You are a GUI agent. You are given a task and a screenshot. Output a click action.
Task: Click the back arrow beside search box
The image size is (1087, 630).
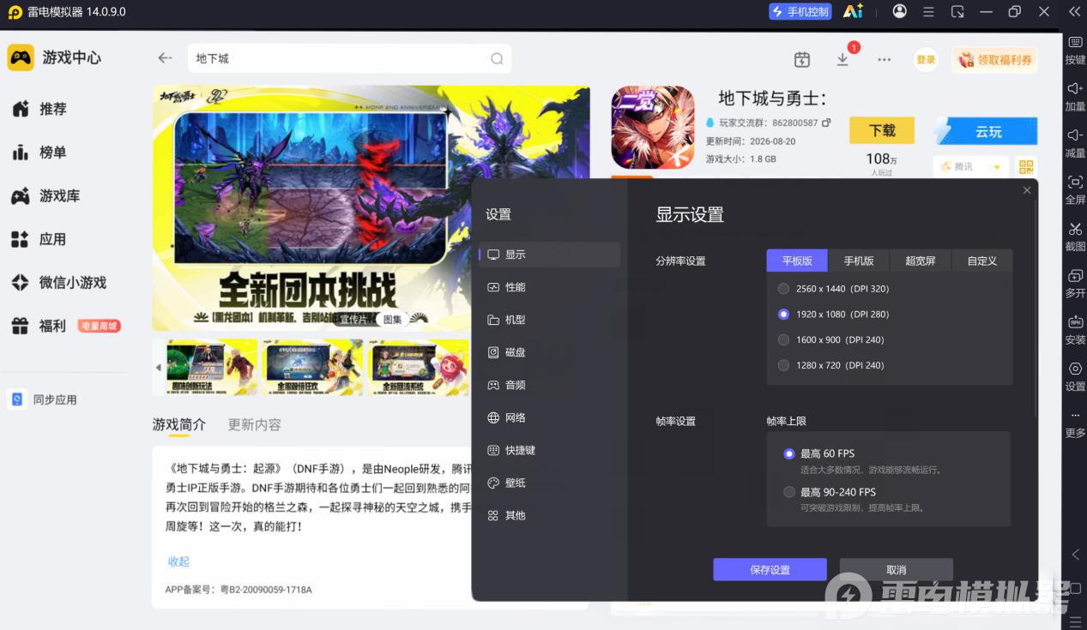pyautogui.click(x=165, y=58)
